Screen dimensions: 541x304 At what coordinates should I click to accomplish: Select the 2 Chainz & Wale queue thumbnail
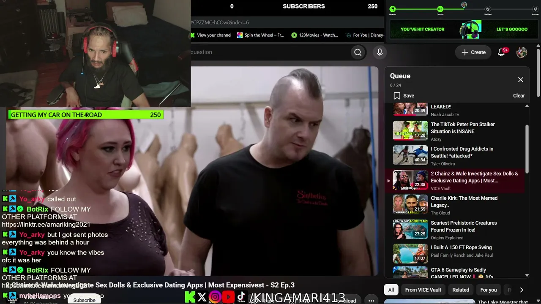pyautogui.click(x=410, y=180)
